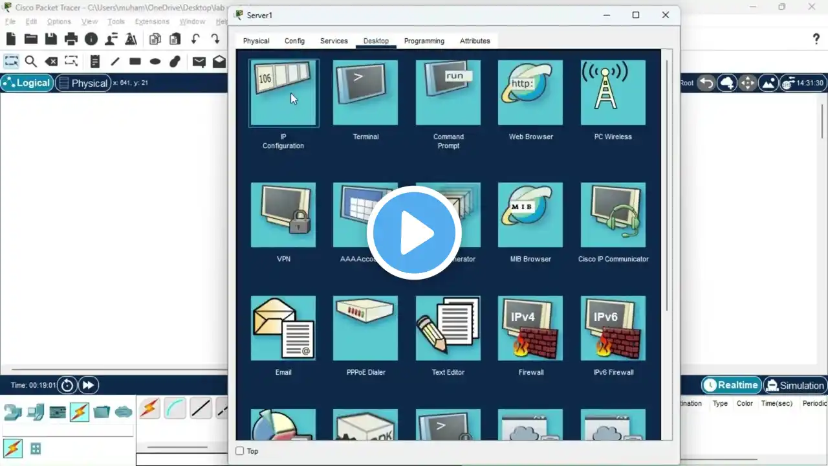Click the New file toolbar icon
The height and width of the screenshot is (466, 828).
pyautogui.click(x=11, y=39)
